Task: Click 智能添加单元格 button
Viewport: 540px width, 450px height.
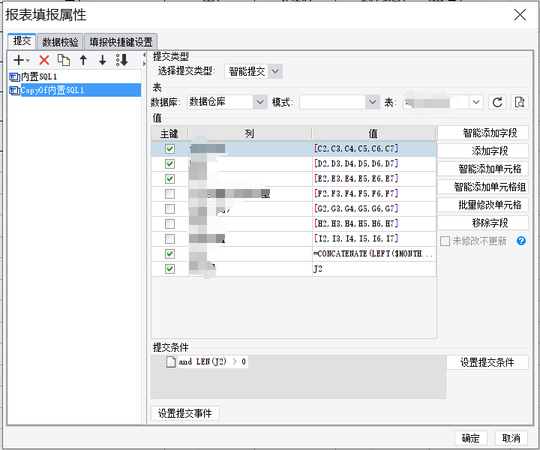Action: point(483,169)
